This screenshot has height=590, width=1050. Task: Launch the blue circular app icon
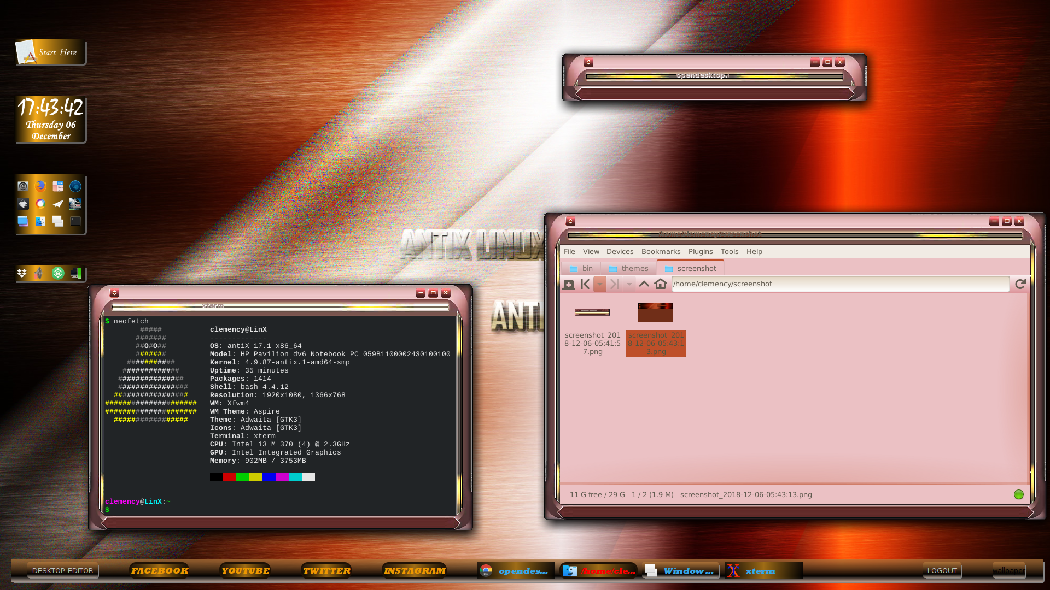pos(75,186)
